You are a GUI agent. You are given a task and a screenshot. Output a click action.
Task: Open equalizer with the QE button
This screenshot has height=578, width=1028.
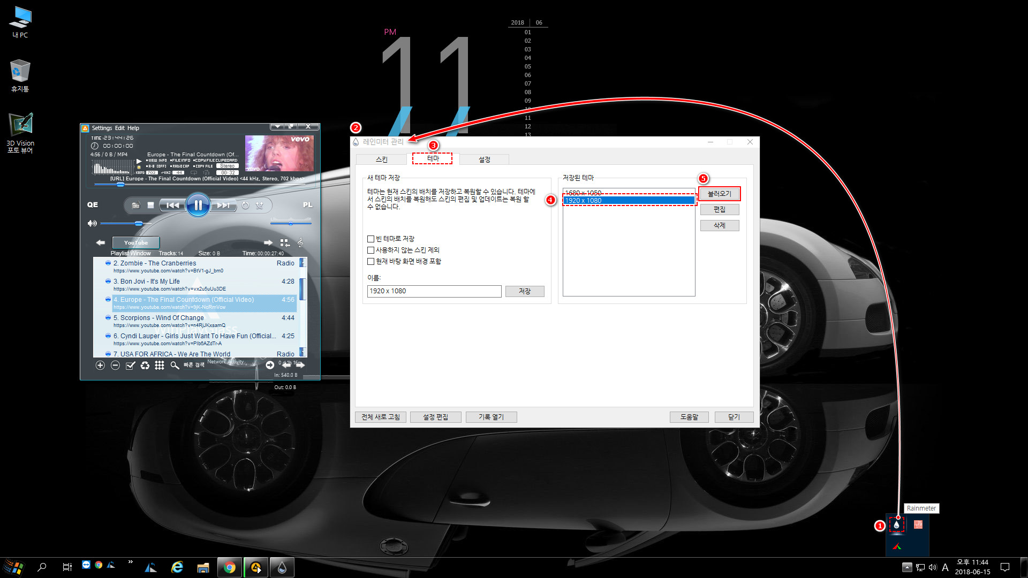93,204
